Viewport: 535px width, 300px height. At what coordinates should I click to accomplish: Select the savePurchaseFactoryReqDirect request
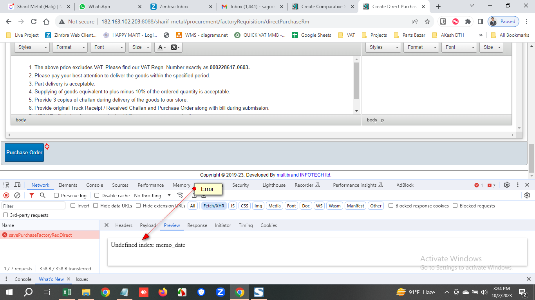[50, 235]
